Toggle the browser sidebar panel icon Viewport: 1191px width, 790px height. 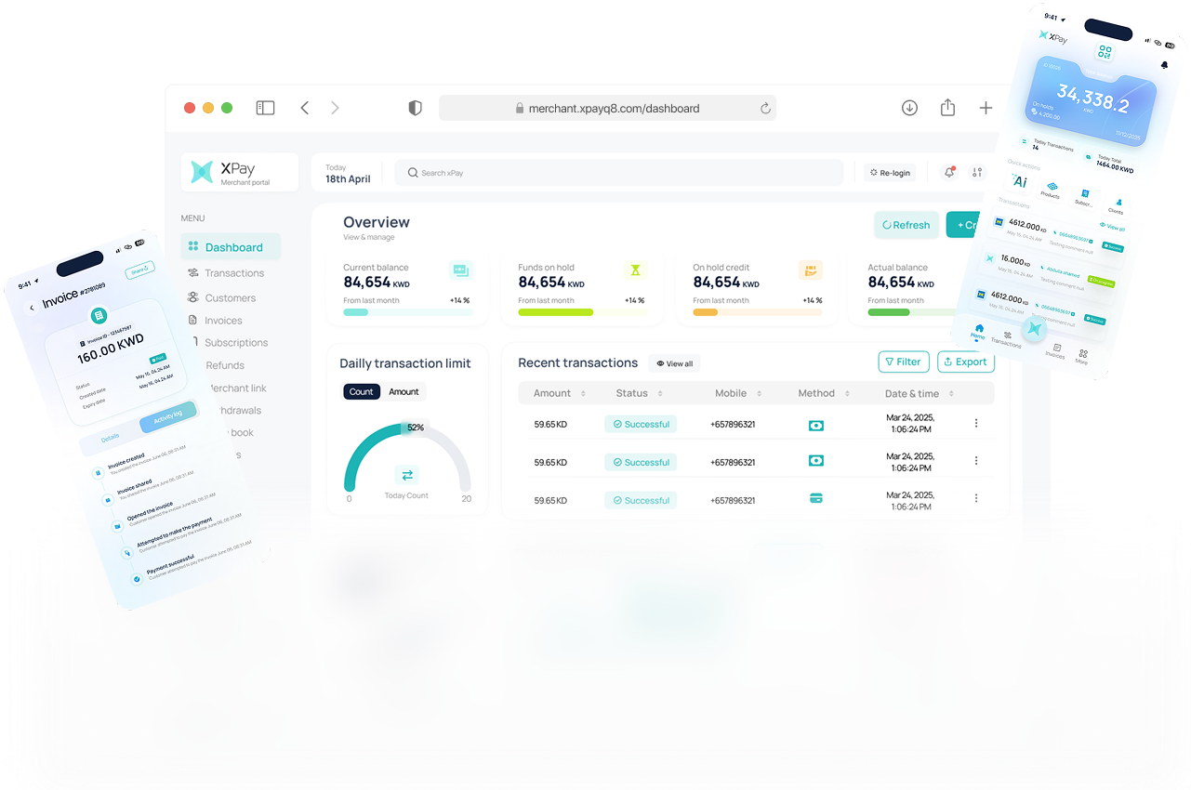[x=265, y=108]
